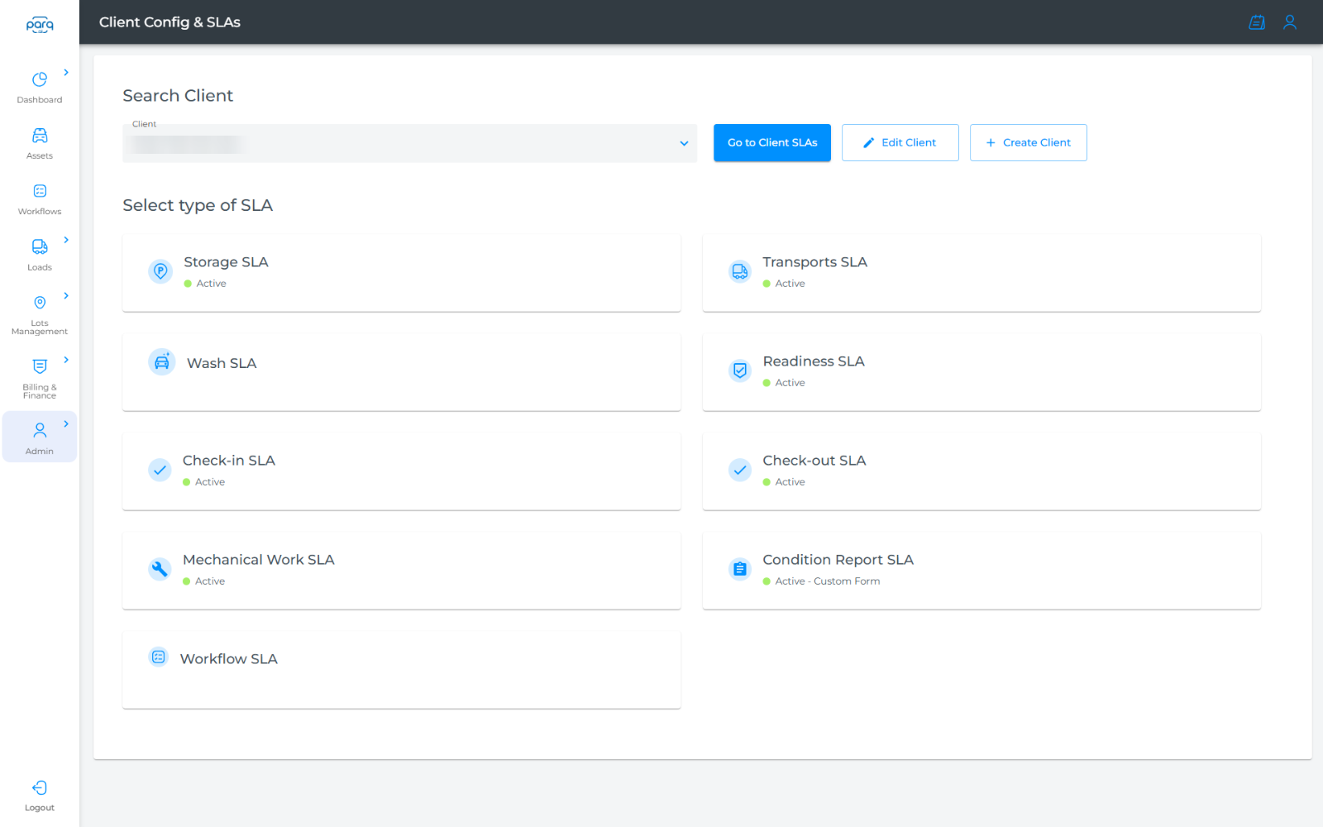This screenshot has height=827, width=1323.
Task: Click the pencil icon in Edit Client
Action: point(868,143)
